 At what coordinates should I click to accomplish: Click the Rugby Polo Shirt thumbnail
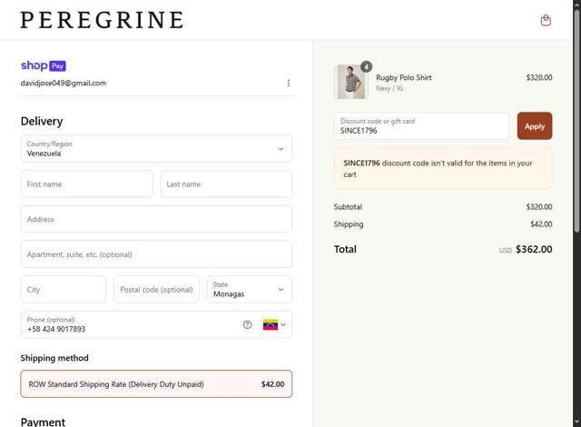pyautogui.click(x=351, y=82)
